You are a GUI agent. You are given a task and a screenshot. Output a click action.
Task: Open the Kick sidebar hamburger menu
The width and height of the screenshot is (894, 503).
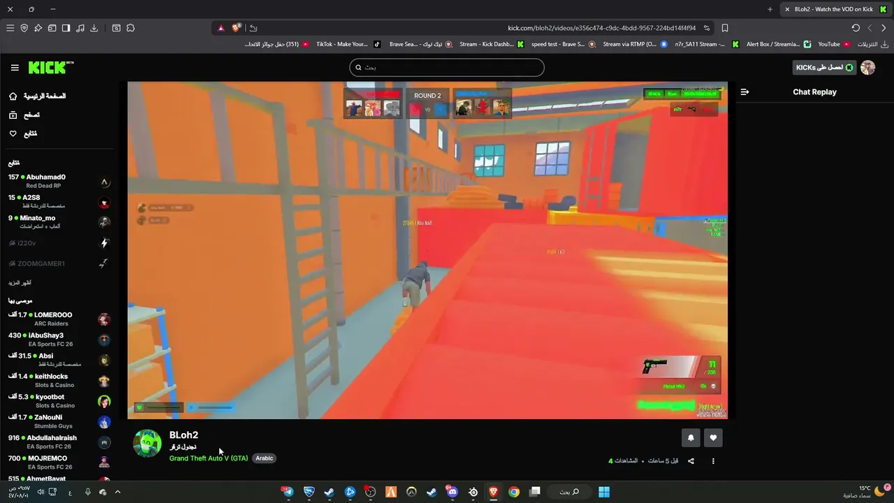click(x=15, y=68)
